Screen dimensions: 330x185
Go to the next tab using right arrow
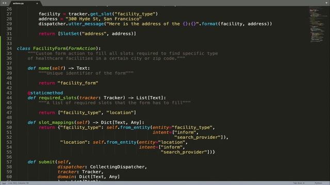6,3
